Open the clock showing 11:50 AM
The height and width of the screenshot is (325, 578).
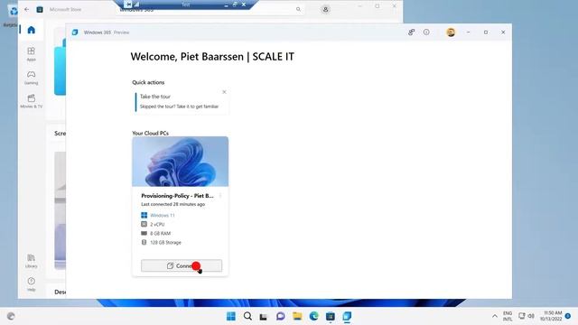(551, 316)
